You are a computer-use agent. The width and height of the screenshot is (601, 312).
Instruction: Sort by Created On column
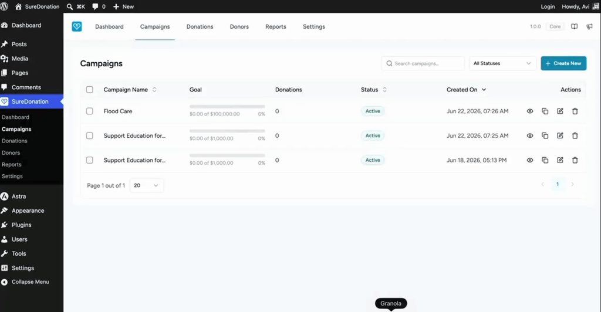pos(467,90)
